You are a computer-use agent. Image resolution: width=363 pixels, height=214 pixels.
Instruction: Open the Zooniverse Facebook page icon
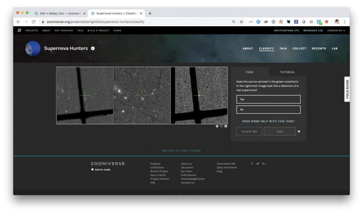(252, 164)
